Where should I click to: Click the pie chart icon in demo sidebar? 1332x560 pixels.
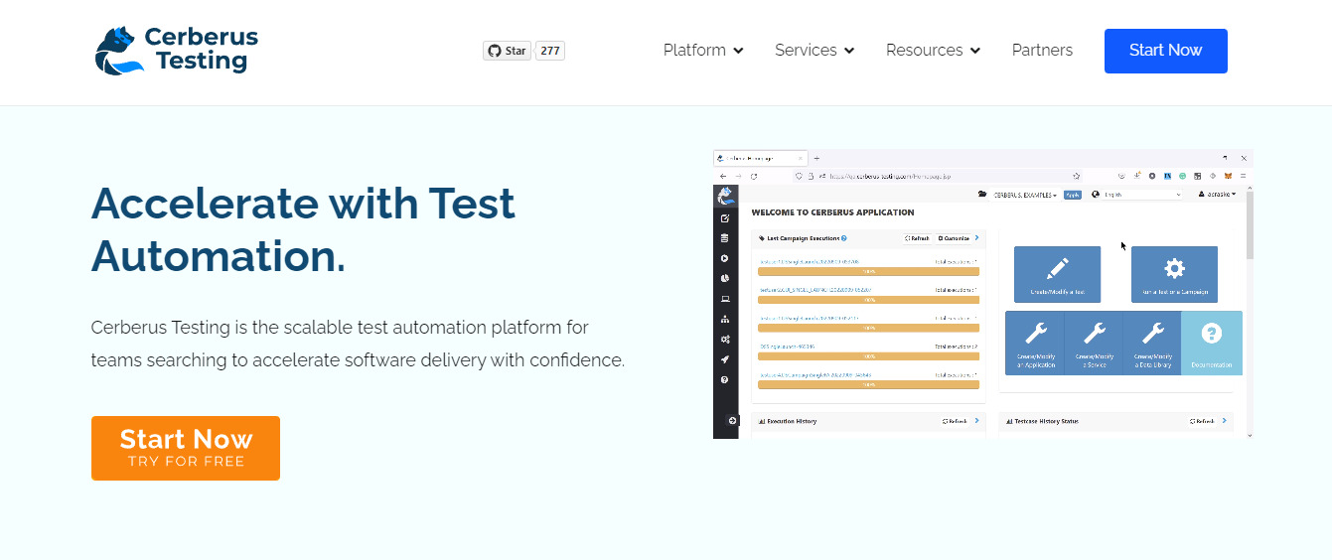point(725,278)
